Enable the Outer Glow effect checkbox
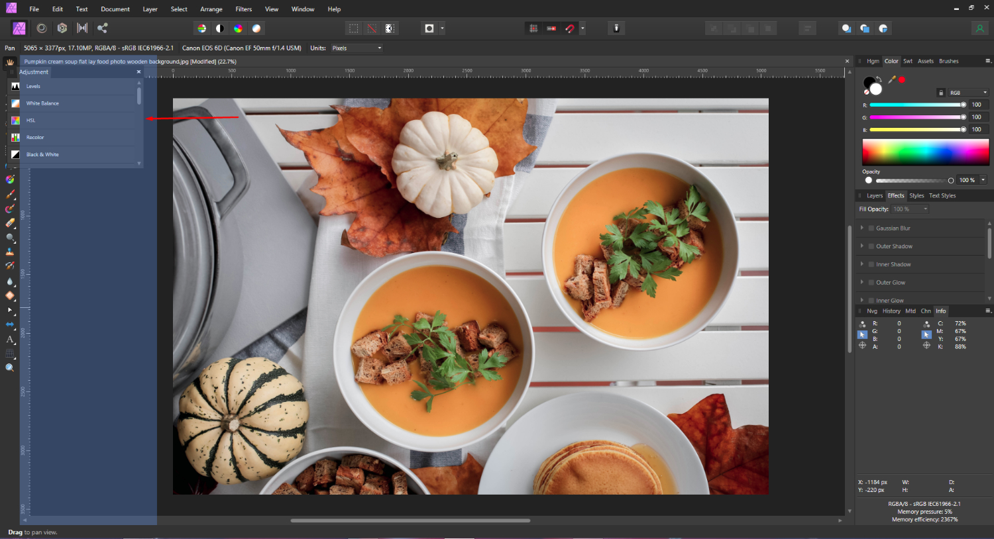Screen dimensions: 994x539 point(871,282)
